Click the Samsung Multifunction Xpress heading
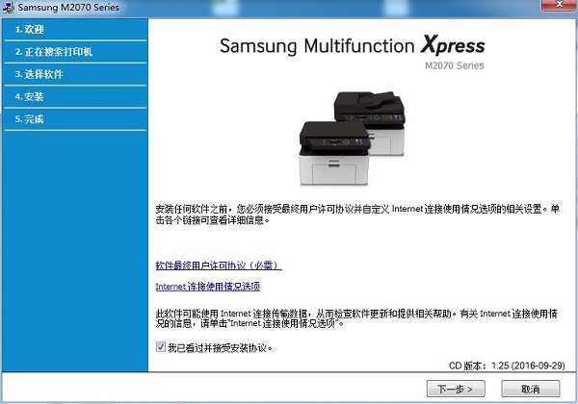 tap(352, 46)
